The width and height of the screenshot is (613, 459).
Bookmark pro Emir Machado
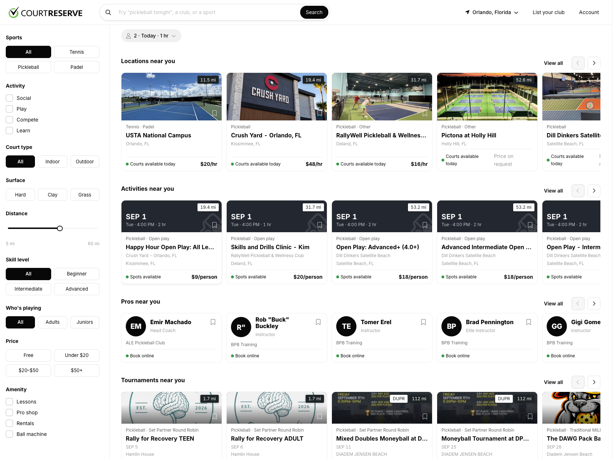click(213, 322)
